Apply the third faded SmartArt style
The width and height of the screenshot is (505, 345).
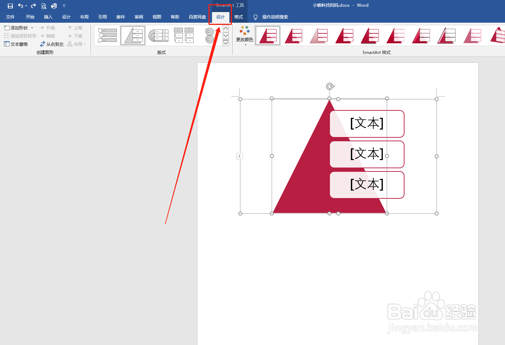[x=319, y=35]
